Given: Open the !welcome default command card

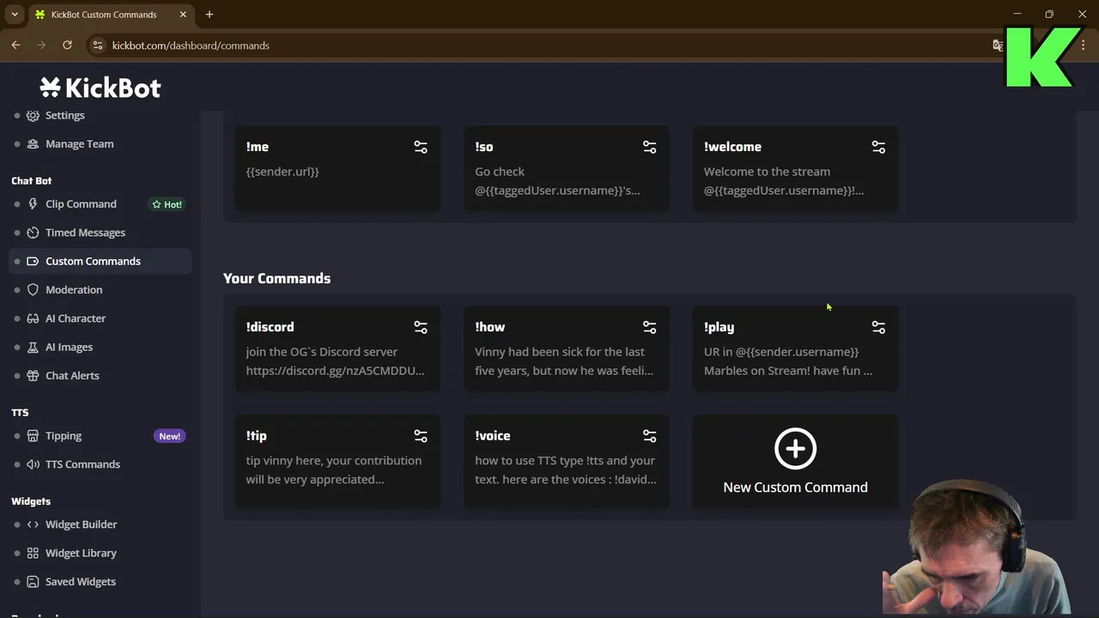Looking at the screenshot, I should click(x=795, y=169).
